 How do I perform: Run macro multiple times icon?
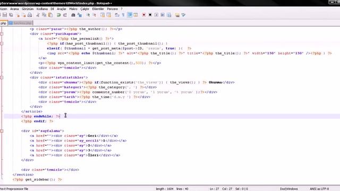pos(163,15)
